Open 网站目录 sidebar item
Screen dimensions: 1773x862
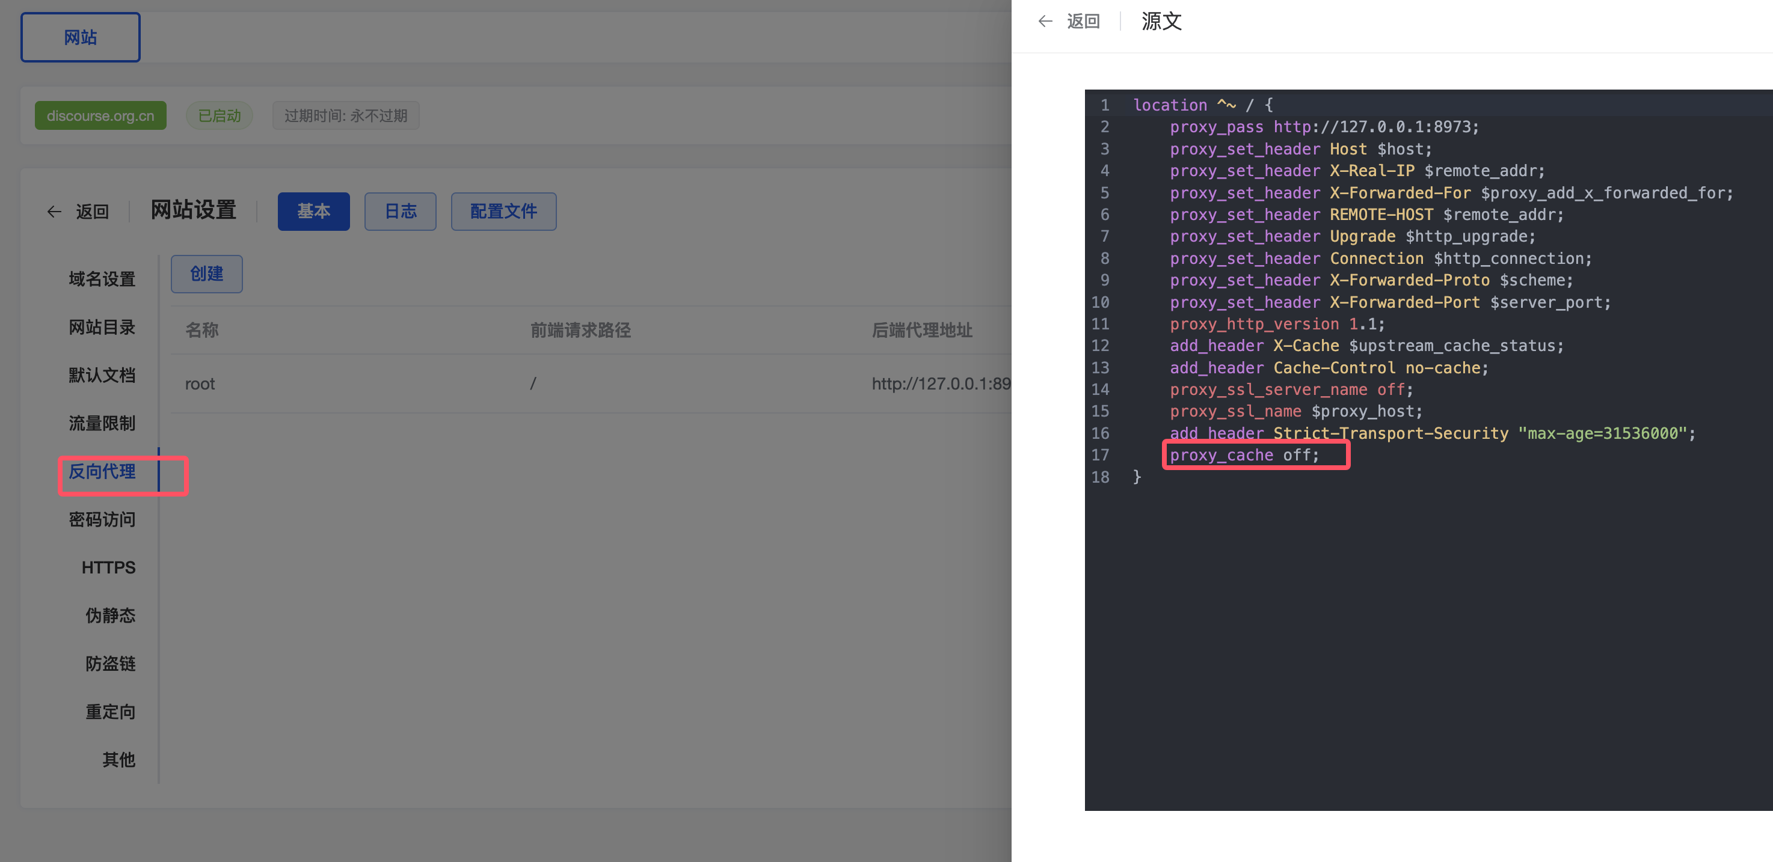[x=102, y=327]
